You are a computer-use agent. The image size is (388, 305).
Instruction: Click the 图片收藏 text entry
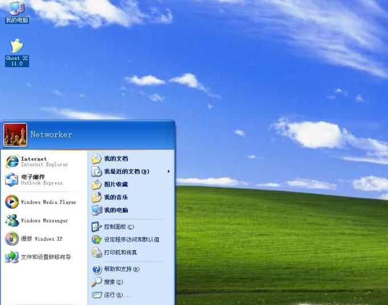pyautogui.click(x=116, y=184)
